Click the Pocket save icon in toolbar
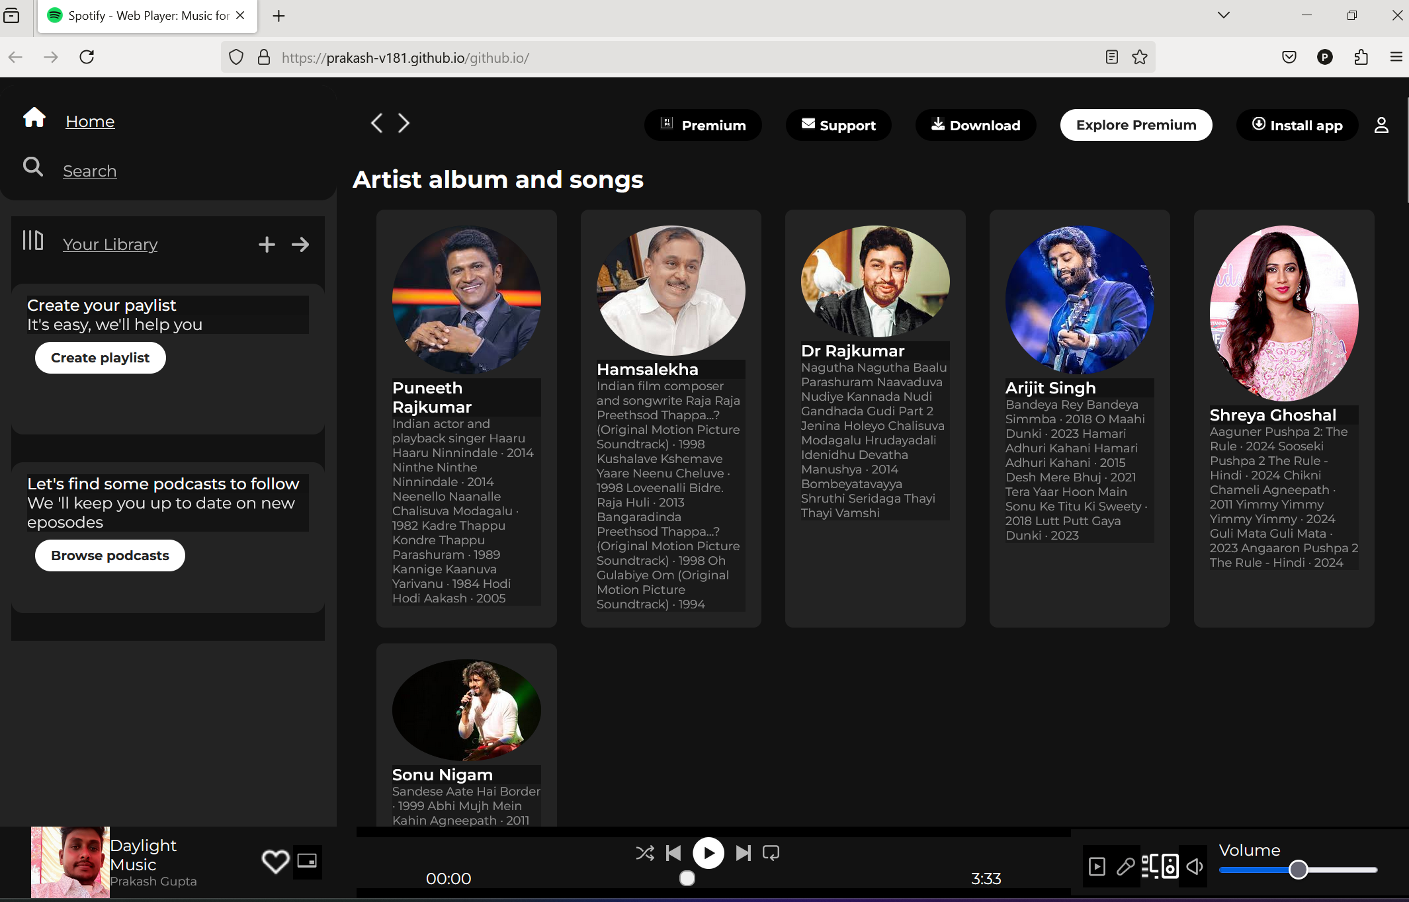 pos(1289,57)
